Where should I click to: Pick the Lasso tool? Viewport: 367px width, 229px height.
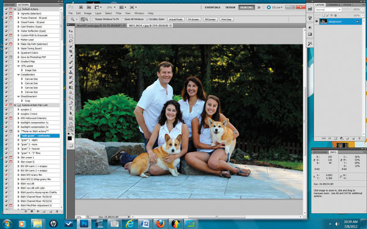(x=70, y=42)
